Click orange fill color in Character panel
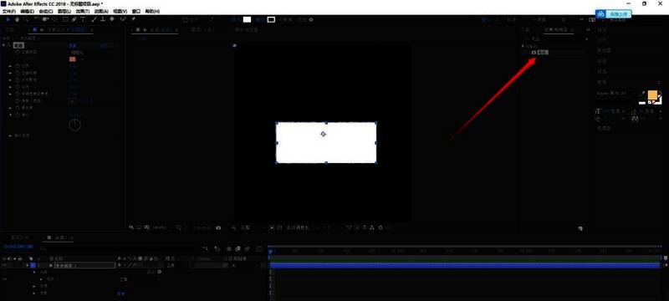Screen dimensions: 669x301 (652, 95)
